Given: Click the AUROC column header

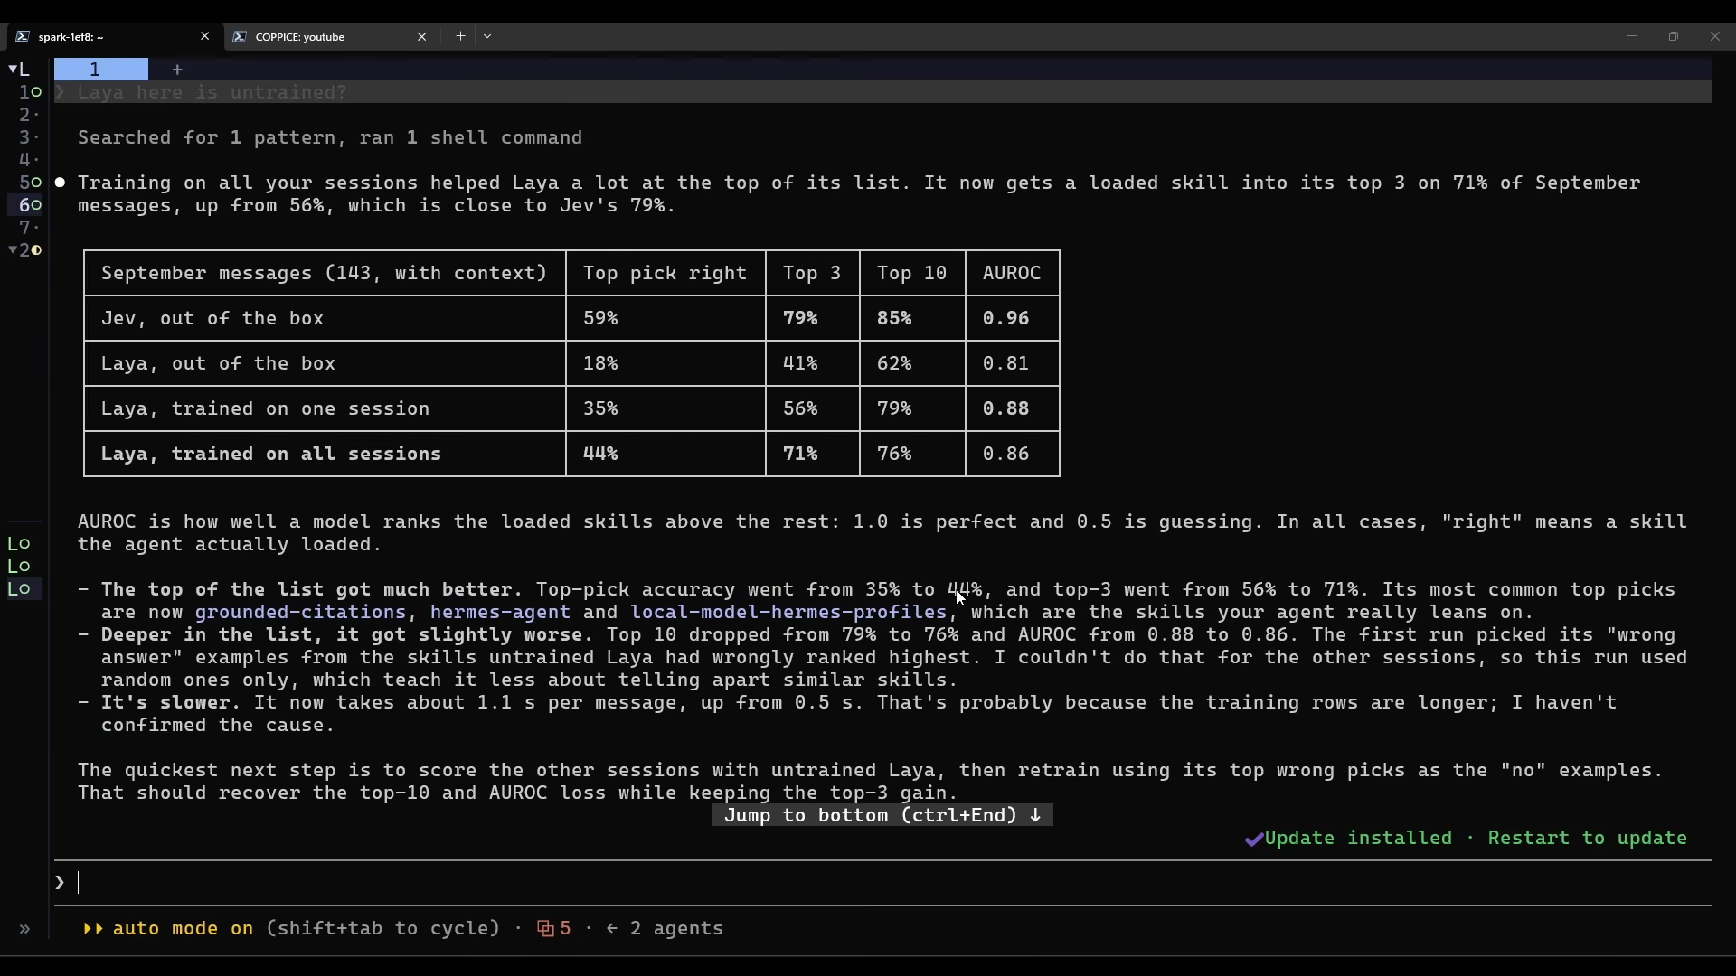Looking at the screenshot, I should [1012, 273].
